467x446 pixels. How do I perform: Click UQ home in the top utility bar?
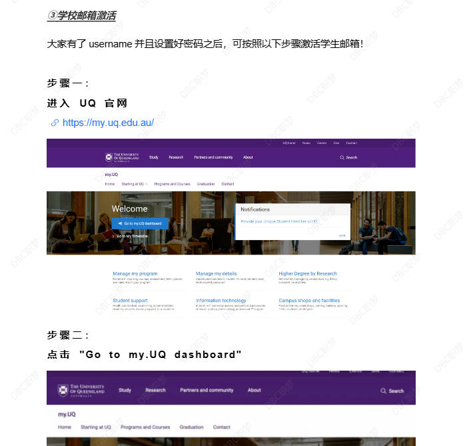pyautogui.click(x=289, y=143)
